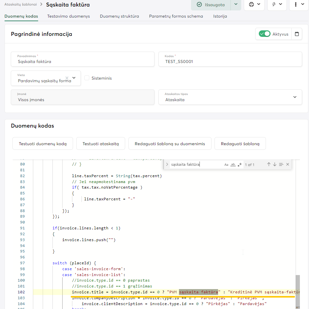Close the code search box
The width and height of the screenshot is (309, 309).
coord(287,164)
